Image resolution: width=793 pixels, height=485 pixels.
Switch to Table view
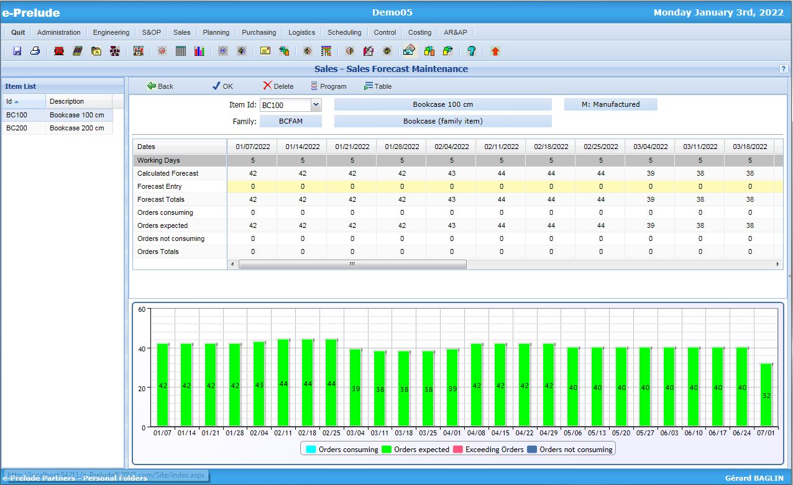click(x=378, y=86)
